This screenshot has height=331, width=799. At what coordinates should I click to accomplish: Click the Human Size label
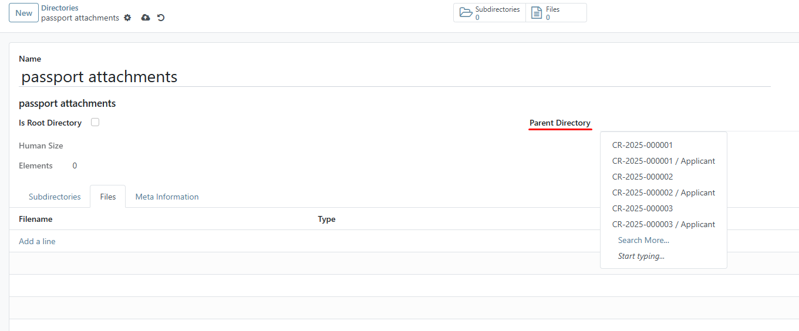click(x=41, y=146)
